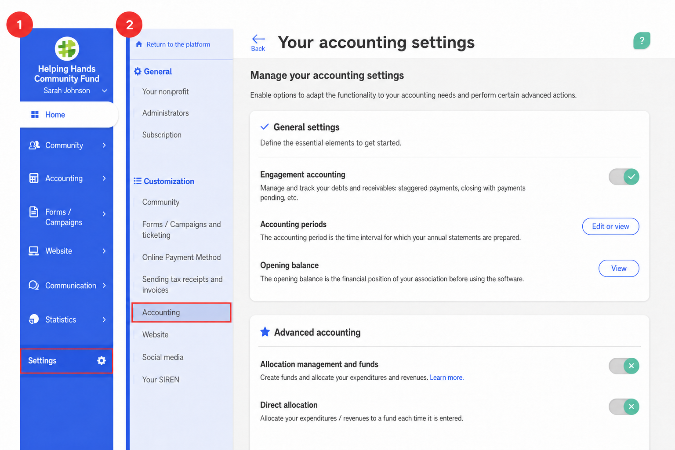Select Online Payment Method settings item
675x450 pixels.
181,257
